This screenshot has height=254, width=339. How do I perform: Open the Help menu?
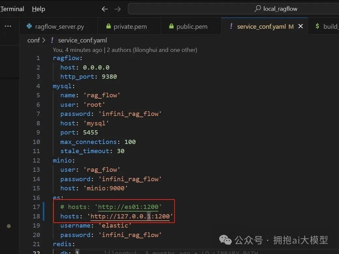[x=38, y=9]
